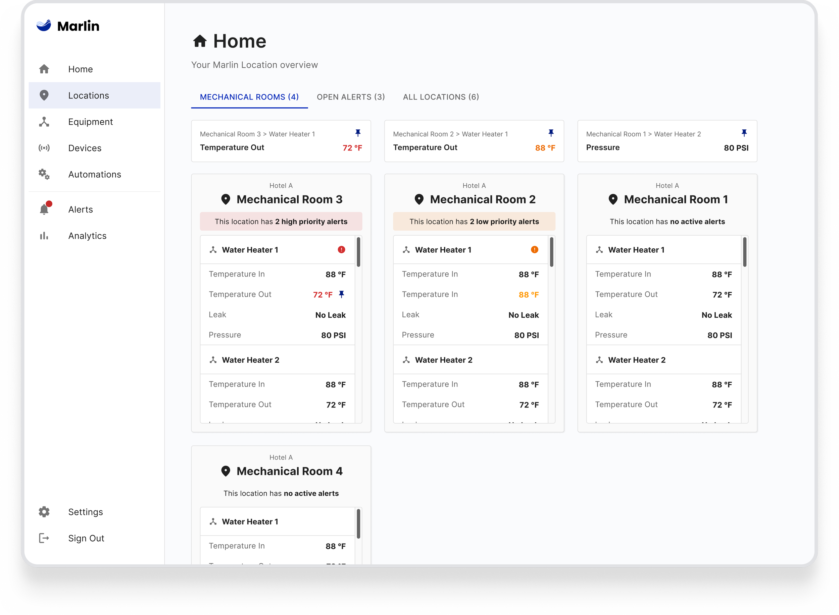This screenshot has height=615, width=839.
Task: Click the 2 high priority alerts banner
Action: pyautogui.click(x=281, y=222)
